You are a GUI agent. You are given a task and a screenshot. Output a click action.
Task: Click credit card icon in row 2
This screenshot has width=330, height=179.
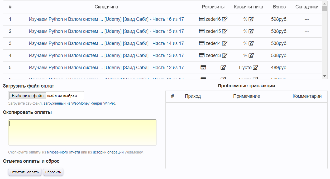(202, 31)
